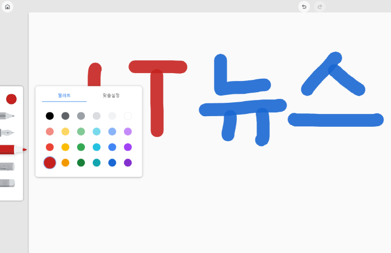Switch to the 팔레트 tab

pyautogui.click(x=64, y=96)
